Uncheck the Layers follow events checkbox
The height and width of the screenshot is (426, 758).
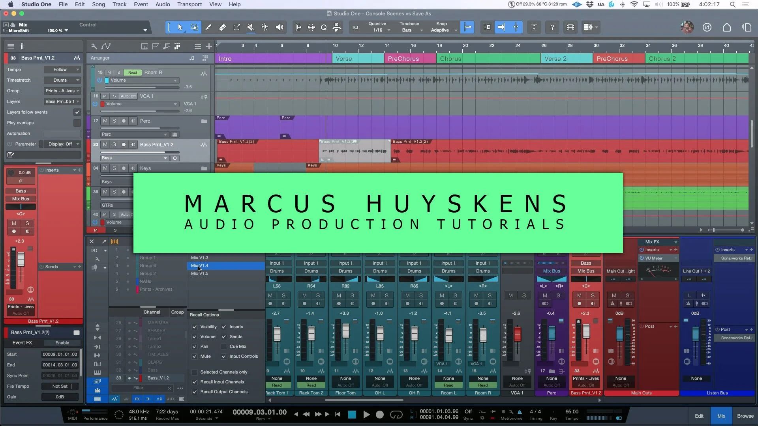tap(77, 112)
